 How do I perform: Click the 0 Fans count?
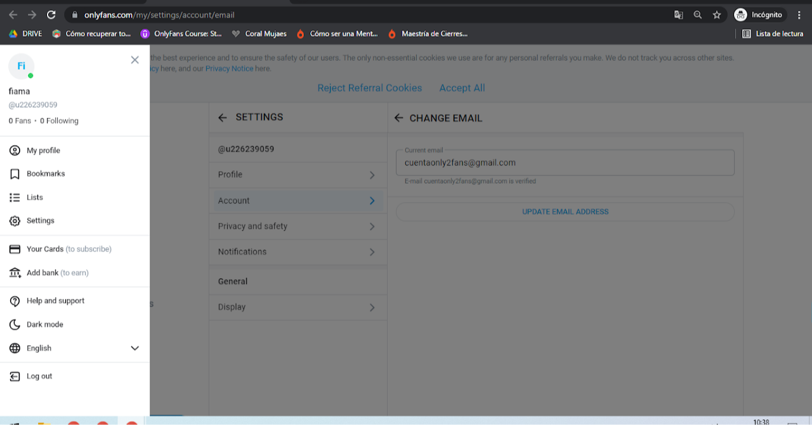(x=20, y=121)
